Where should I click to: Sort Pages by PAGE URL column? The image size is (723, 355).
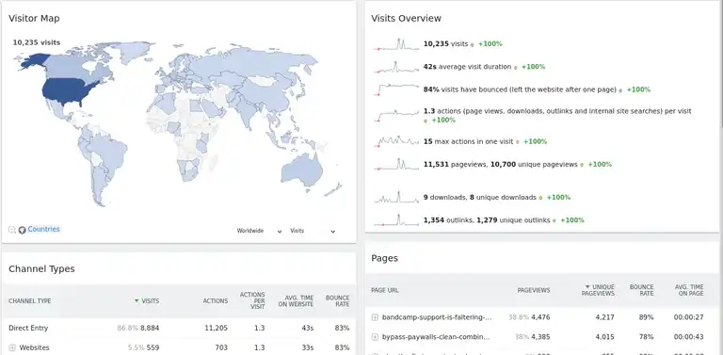pos(384,290)
